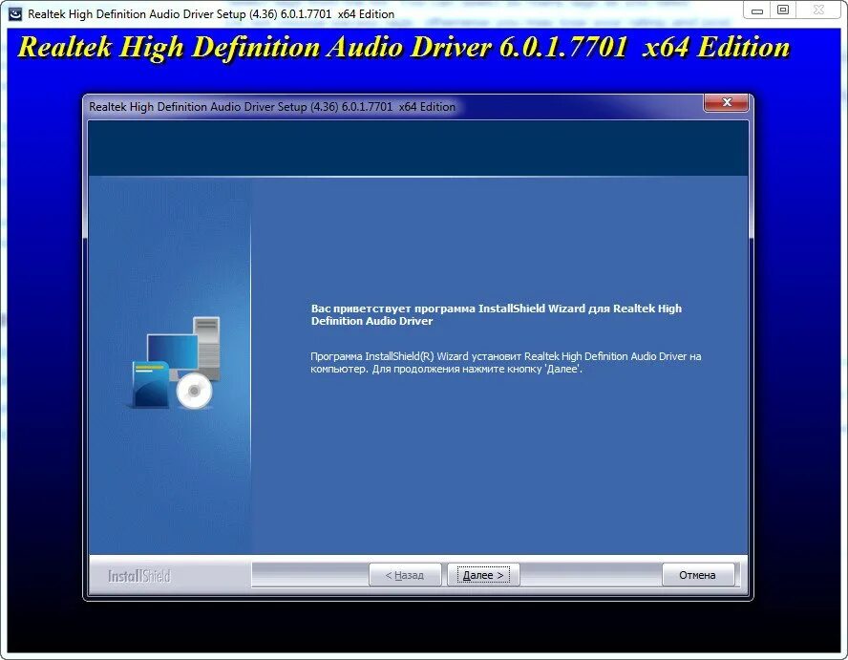Viewport: 848px width, 660px height.
Task: Click the Далее button to continue
Action: (483, 575)
